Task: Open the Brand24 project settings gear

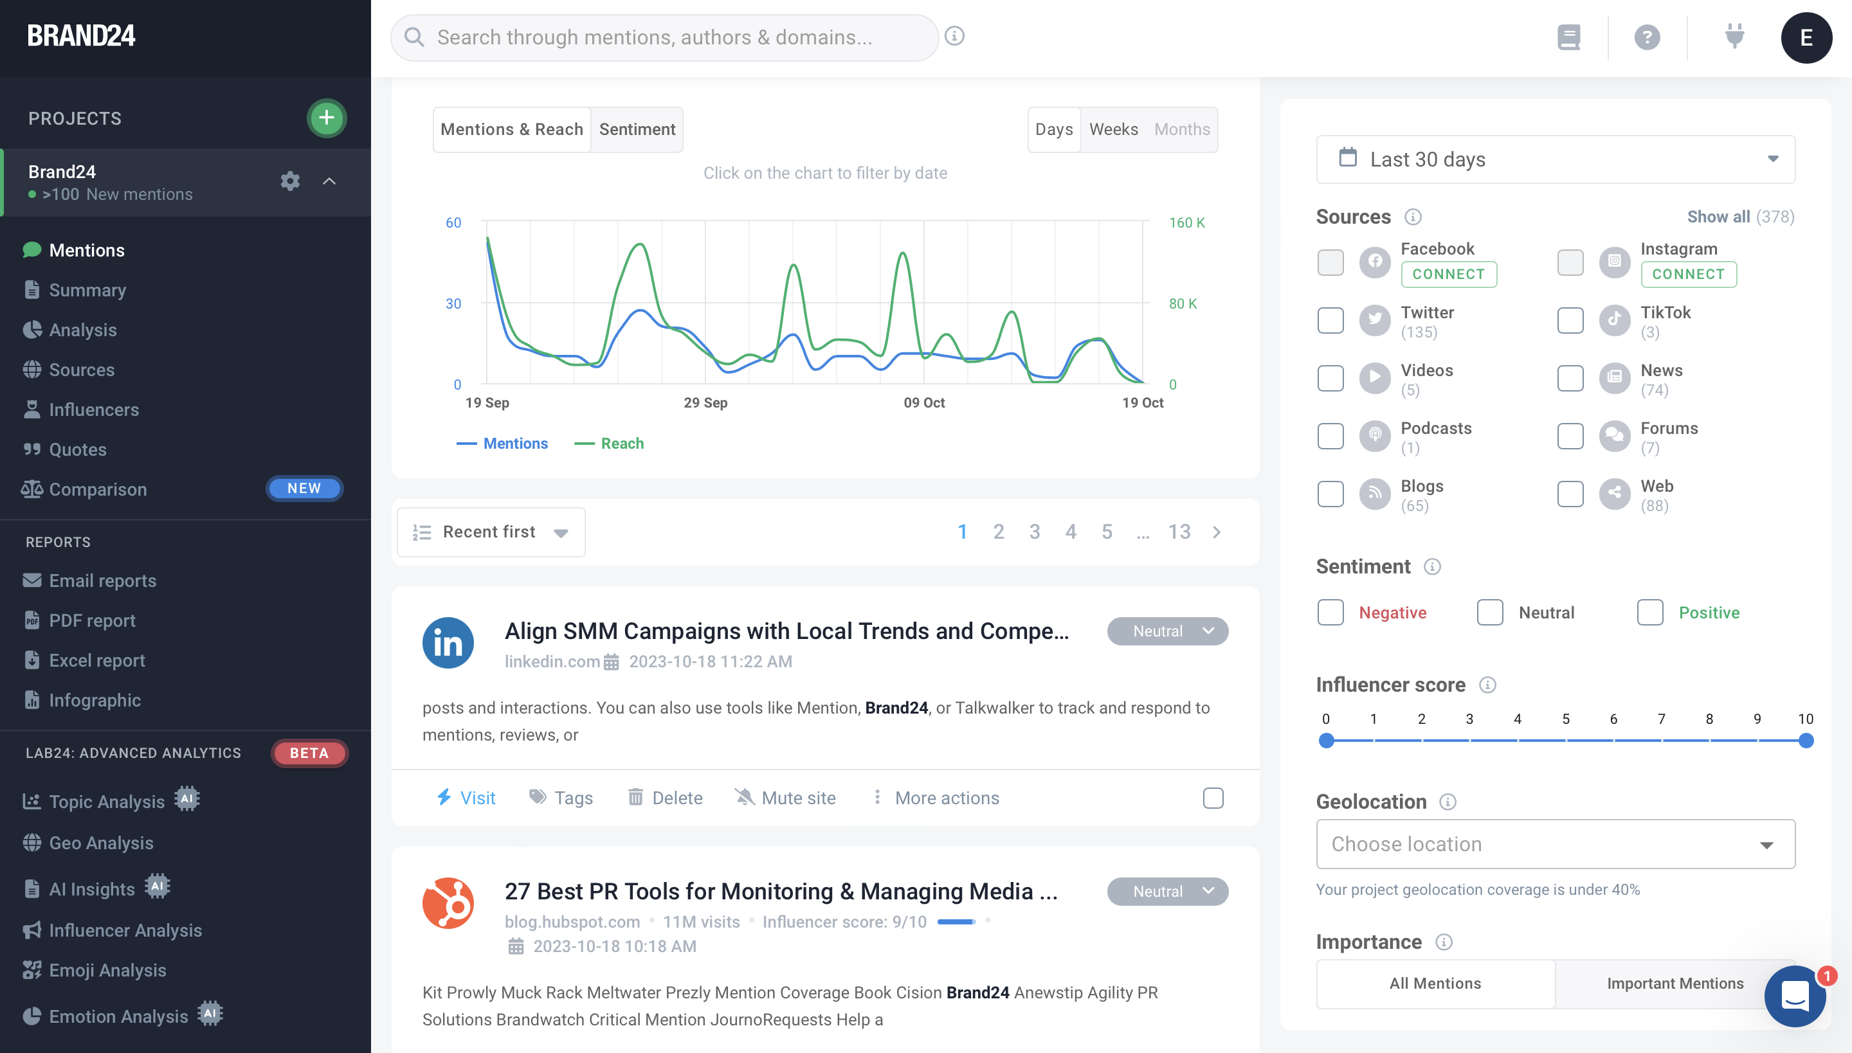Action: coord(289,181)
